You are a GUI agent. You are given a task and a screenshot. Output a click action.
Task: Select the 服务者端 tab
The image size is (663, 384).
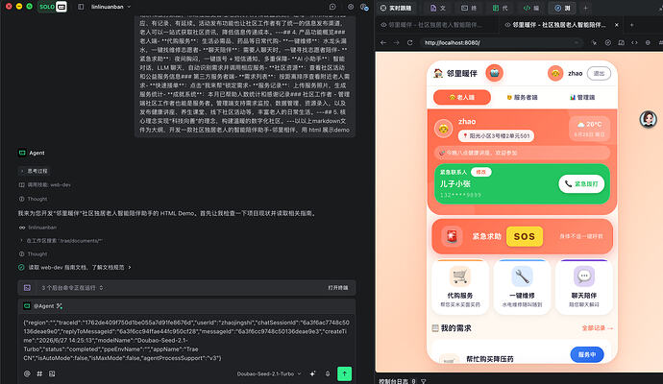click(x=522, y=97)
